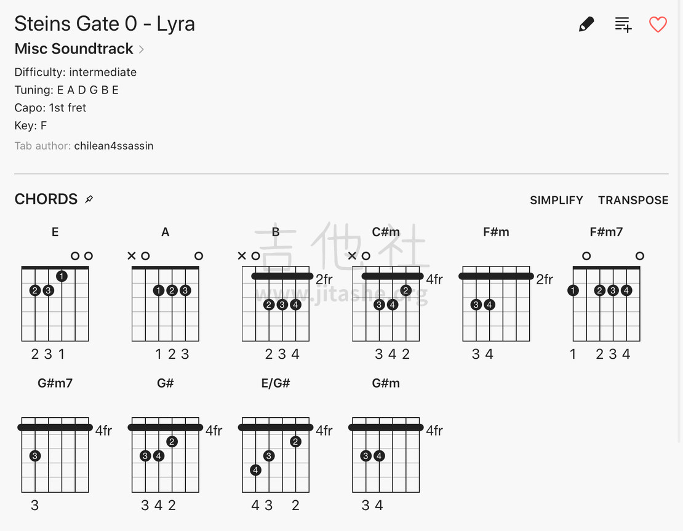Click the TRANSPOSE button
The width and height of the screenshot is (683, 531).
[x=633, y=200]
